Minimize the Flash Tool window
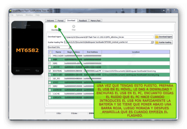The height and width of the screenshot is (129, 187). click(x=164, y=10)
